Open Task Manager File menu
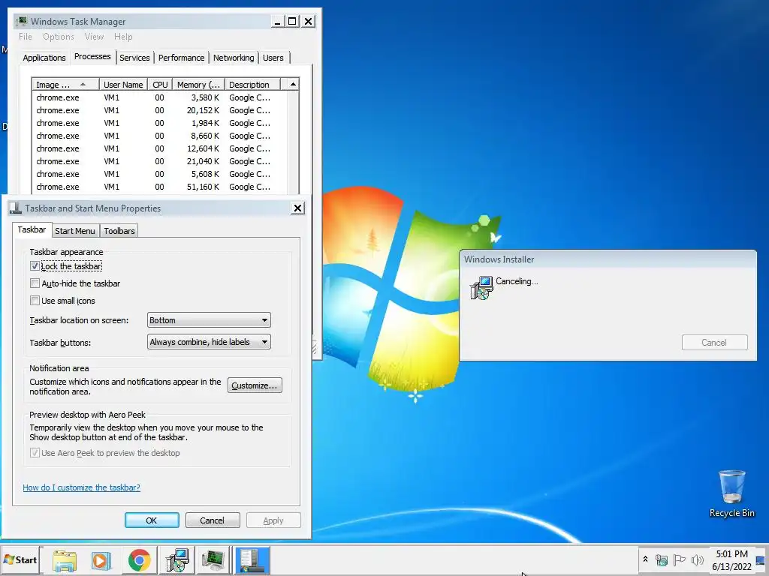769x576 pixels. pyautogui.click(x=26, y=37)
